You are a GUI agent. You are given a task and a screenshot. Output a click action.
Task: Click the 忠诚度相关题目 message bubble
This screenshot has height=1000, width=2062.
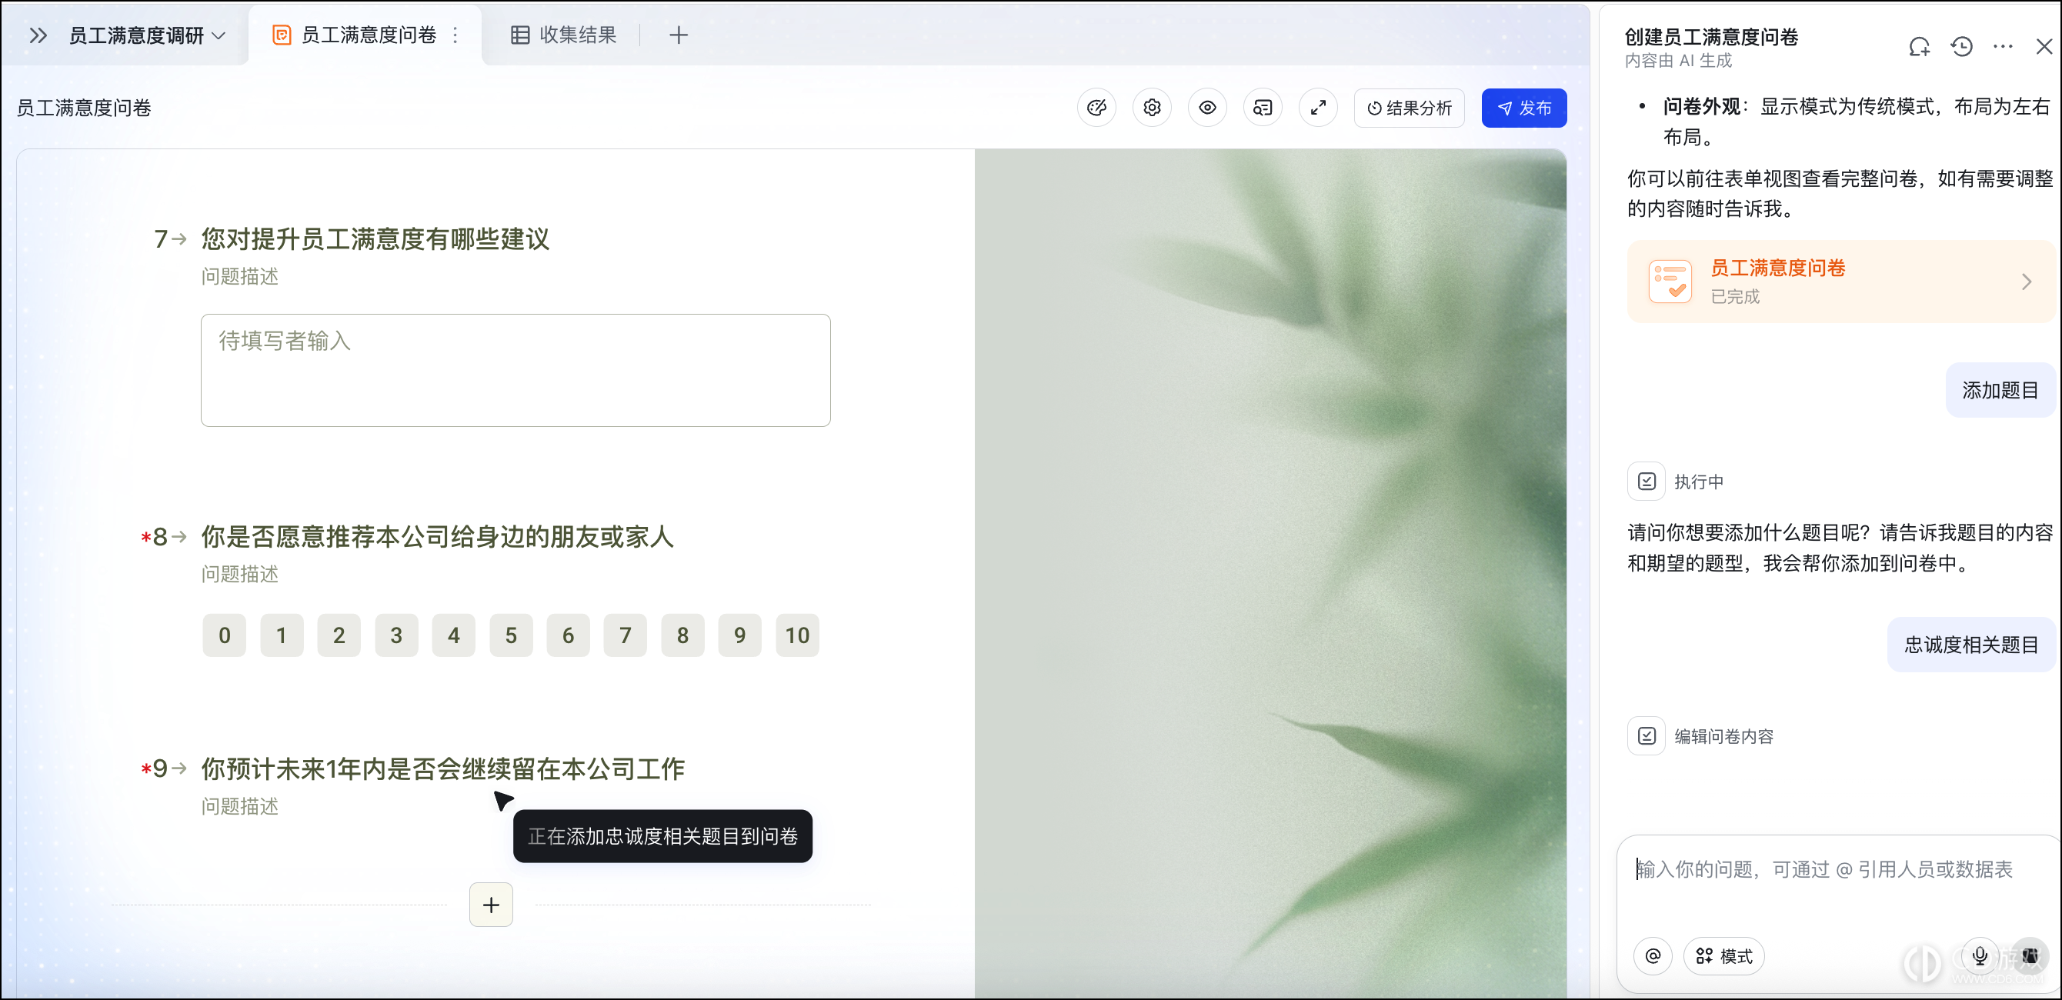[1970, 645]
